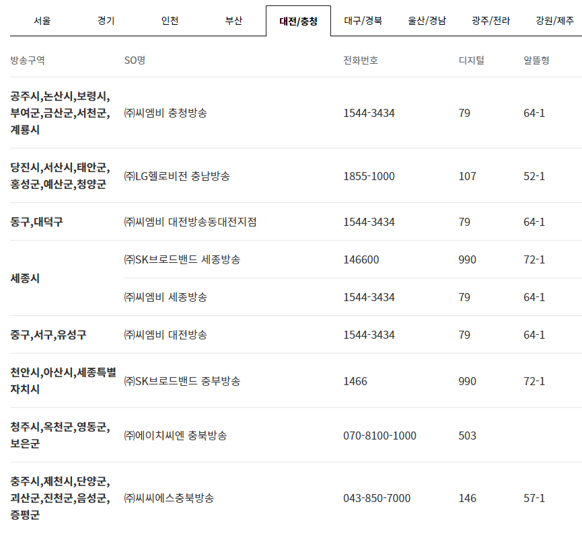Click the 알뜰형 column header
The width and height of the screenshot is (582, 533).
pyautogui.click(x=536, y=60)
